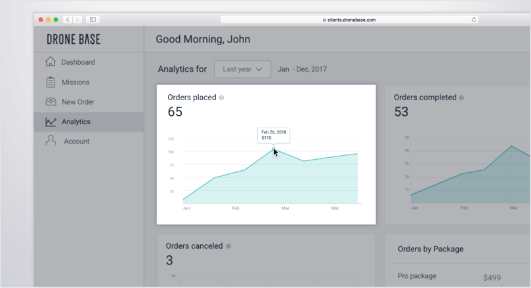This screenshot has width=531, height=288.
Task: Click the Dashboard house icon
Action: [x=51, y=62]
